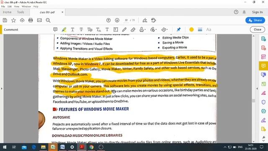The width and height of the screenshot is (268, 151).
Task: Open the Fill & Sign pen icon
Action: pos(145,20)
